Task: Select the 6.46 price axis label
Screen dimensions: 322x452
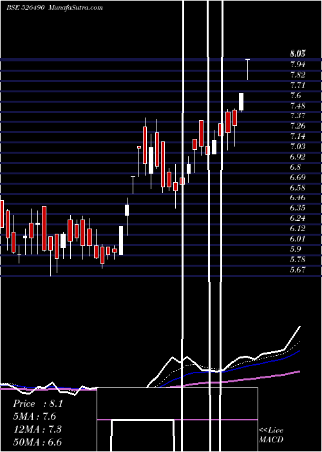Action: coord(298,198)
